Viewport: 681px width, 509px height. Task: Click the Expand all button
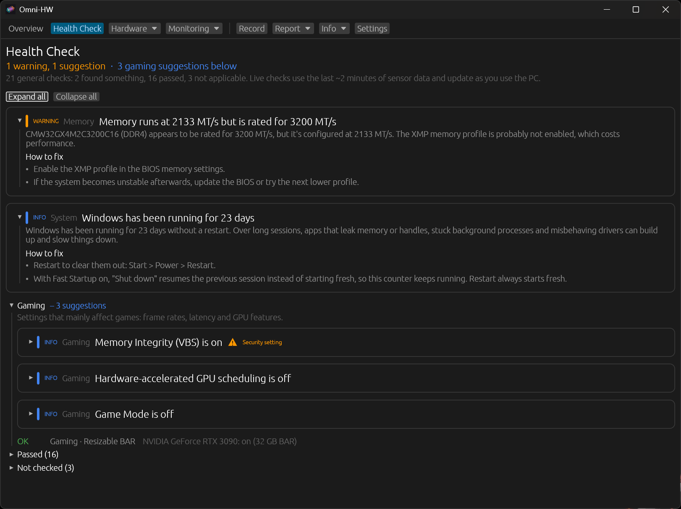pyautogui.click(x=27, y=97)
